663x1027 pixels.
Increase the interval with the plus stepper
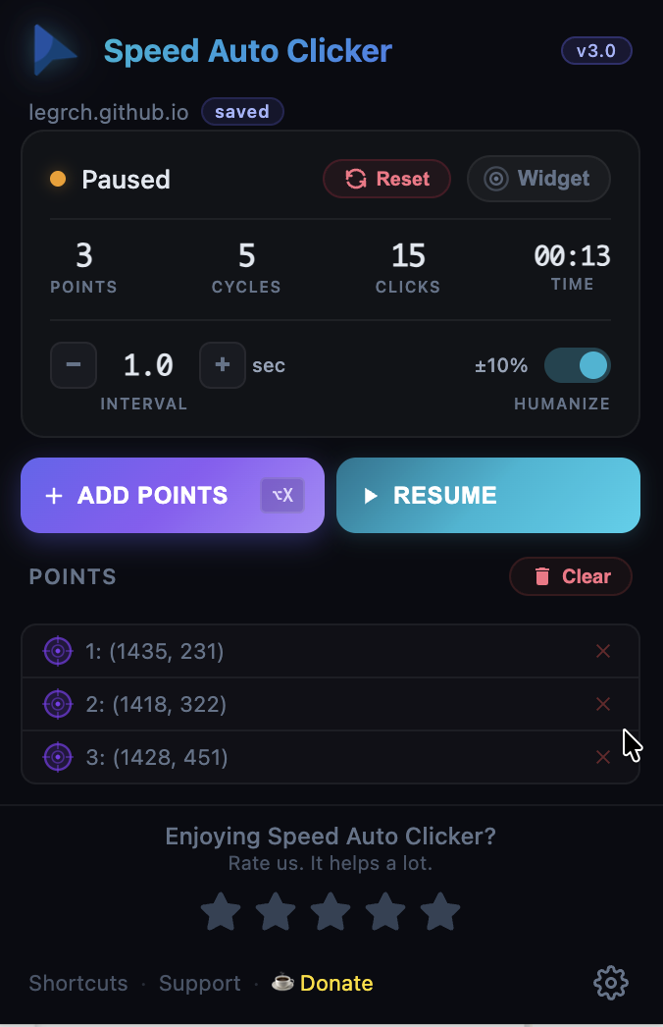223,364
